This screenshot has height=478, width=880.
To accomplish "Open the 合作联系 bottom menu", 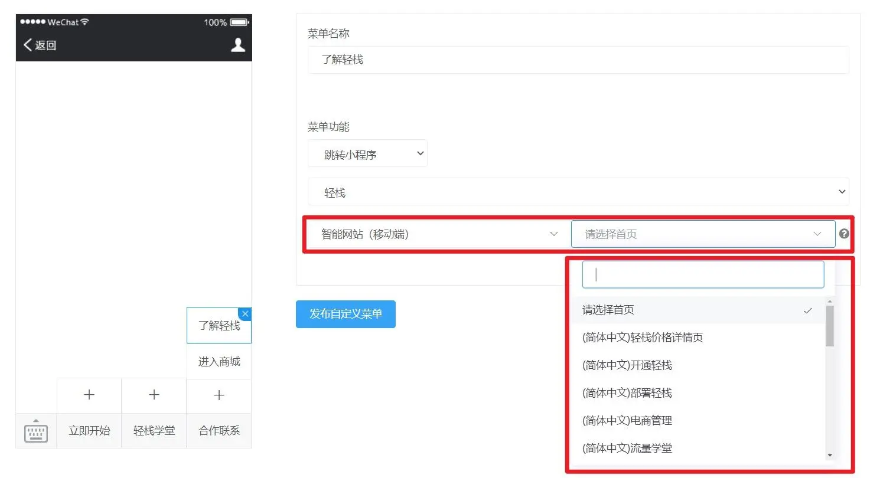I will click(x=219, y=431).
